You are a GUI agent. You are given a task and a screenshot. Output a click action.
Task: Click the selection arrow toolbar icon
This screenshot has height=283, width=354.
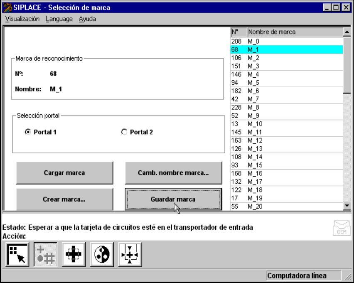[x=17, y=255]
